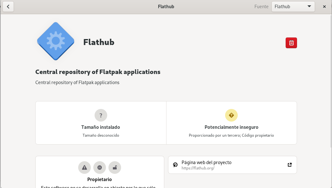Click the yellow diamond safety warning icon
This screenshot has height=188, width=332.
pos(231,115)
